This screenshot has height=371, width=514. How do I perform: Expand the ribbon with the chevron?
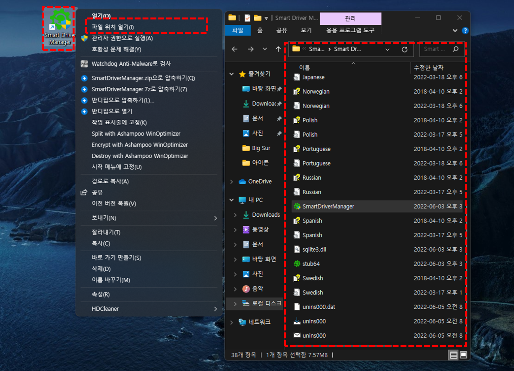point(455,31)
